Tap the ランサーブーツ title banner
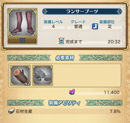The height and width of the screenshot is (123, 130). (82, 11)
